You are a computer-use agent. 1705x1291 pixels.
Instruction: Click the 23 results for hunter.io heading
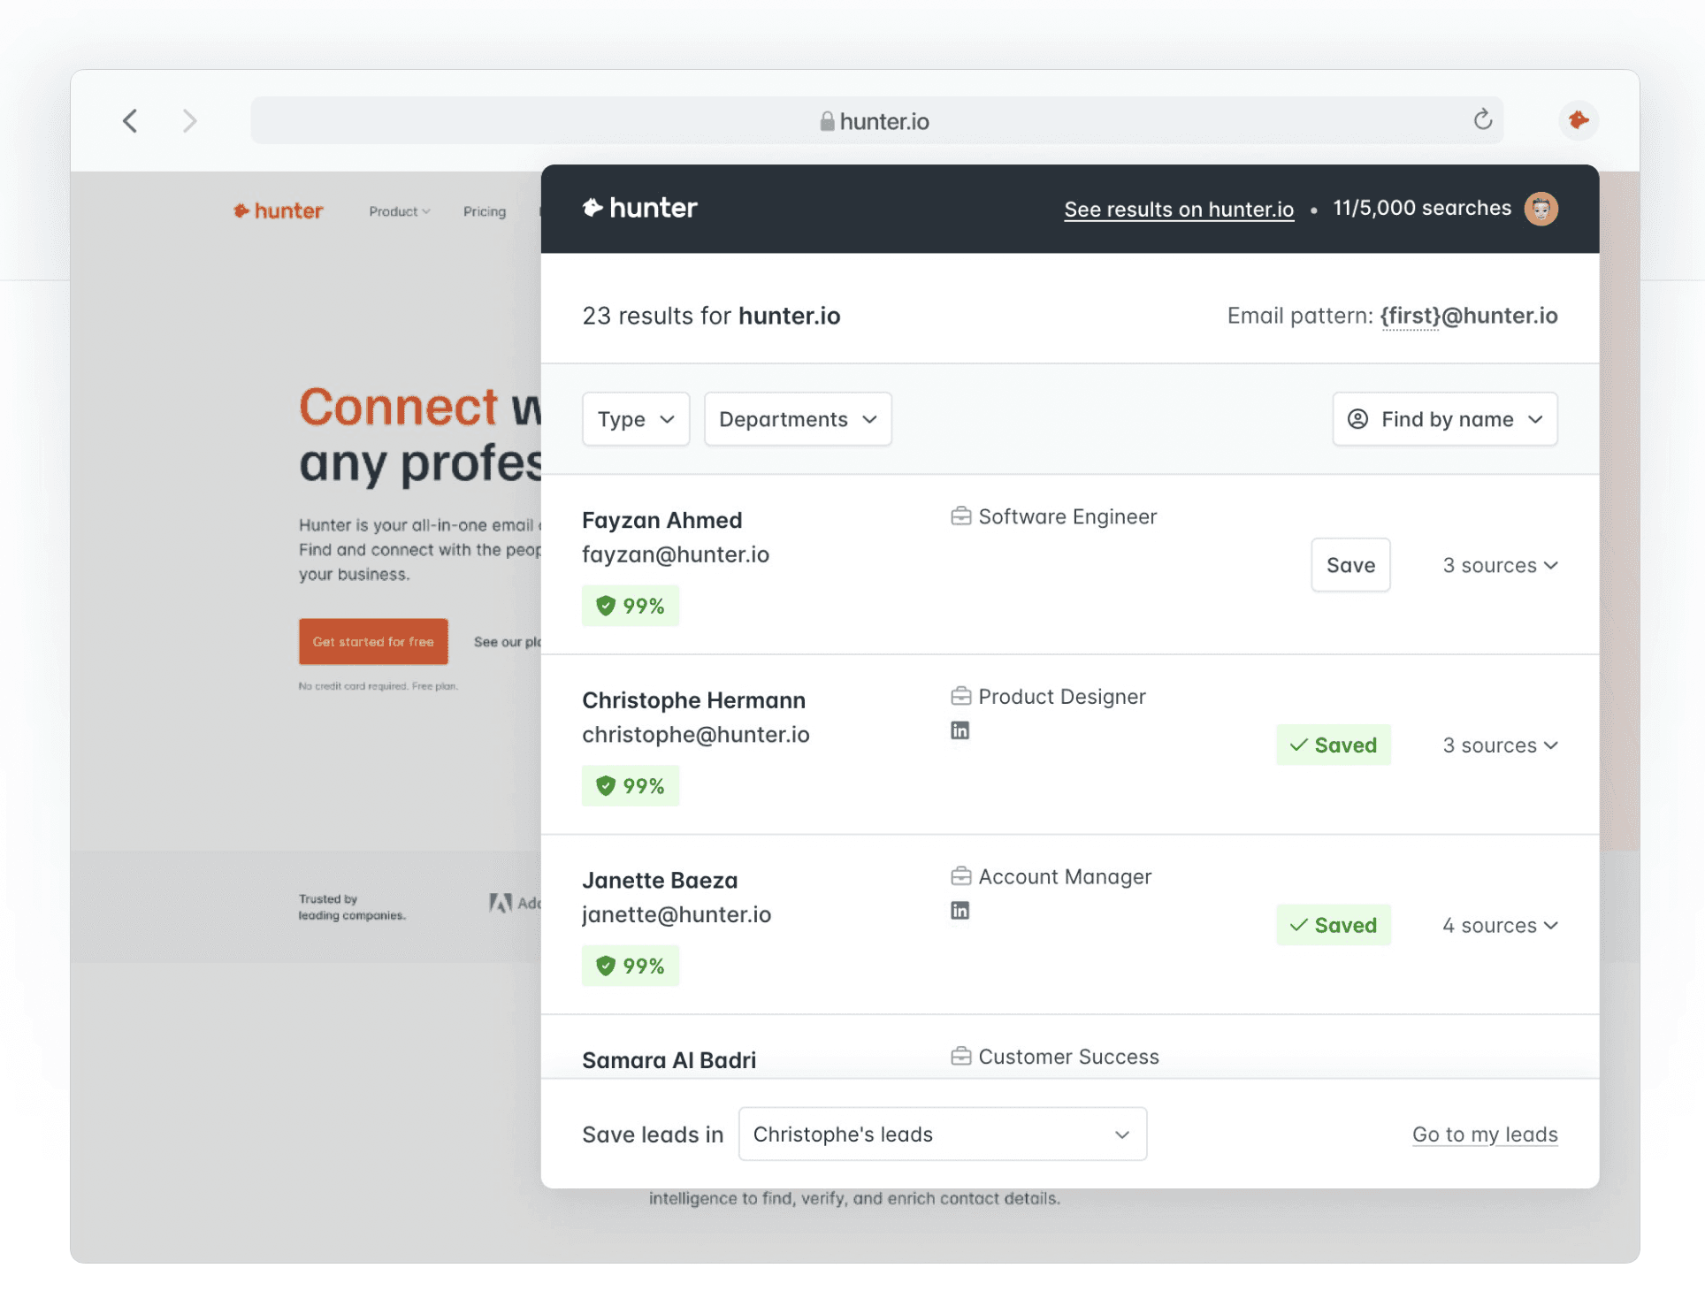pyautogui.click(x=711, y=316)
